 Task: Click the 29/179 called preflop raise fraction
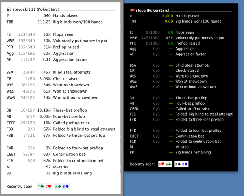point(28,123)
